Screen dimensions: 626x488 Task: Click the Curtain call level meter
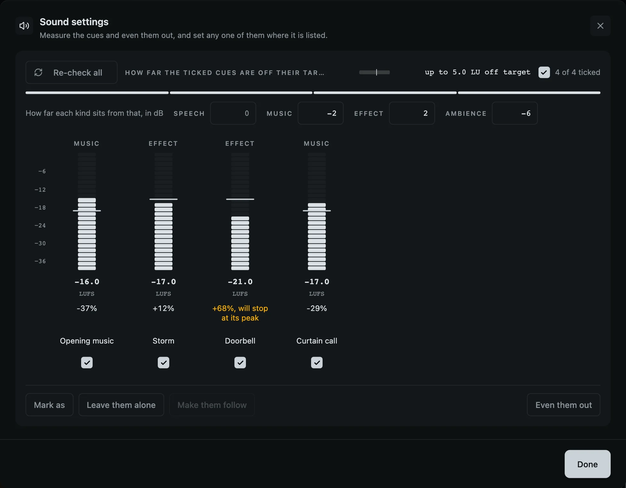point(317,211)
